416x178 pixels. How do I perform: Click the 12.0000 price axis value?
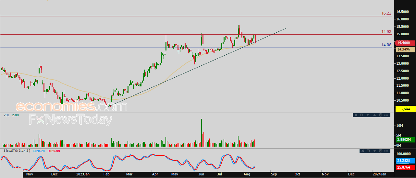pyautogui.click(x=403, y=78)
